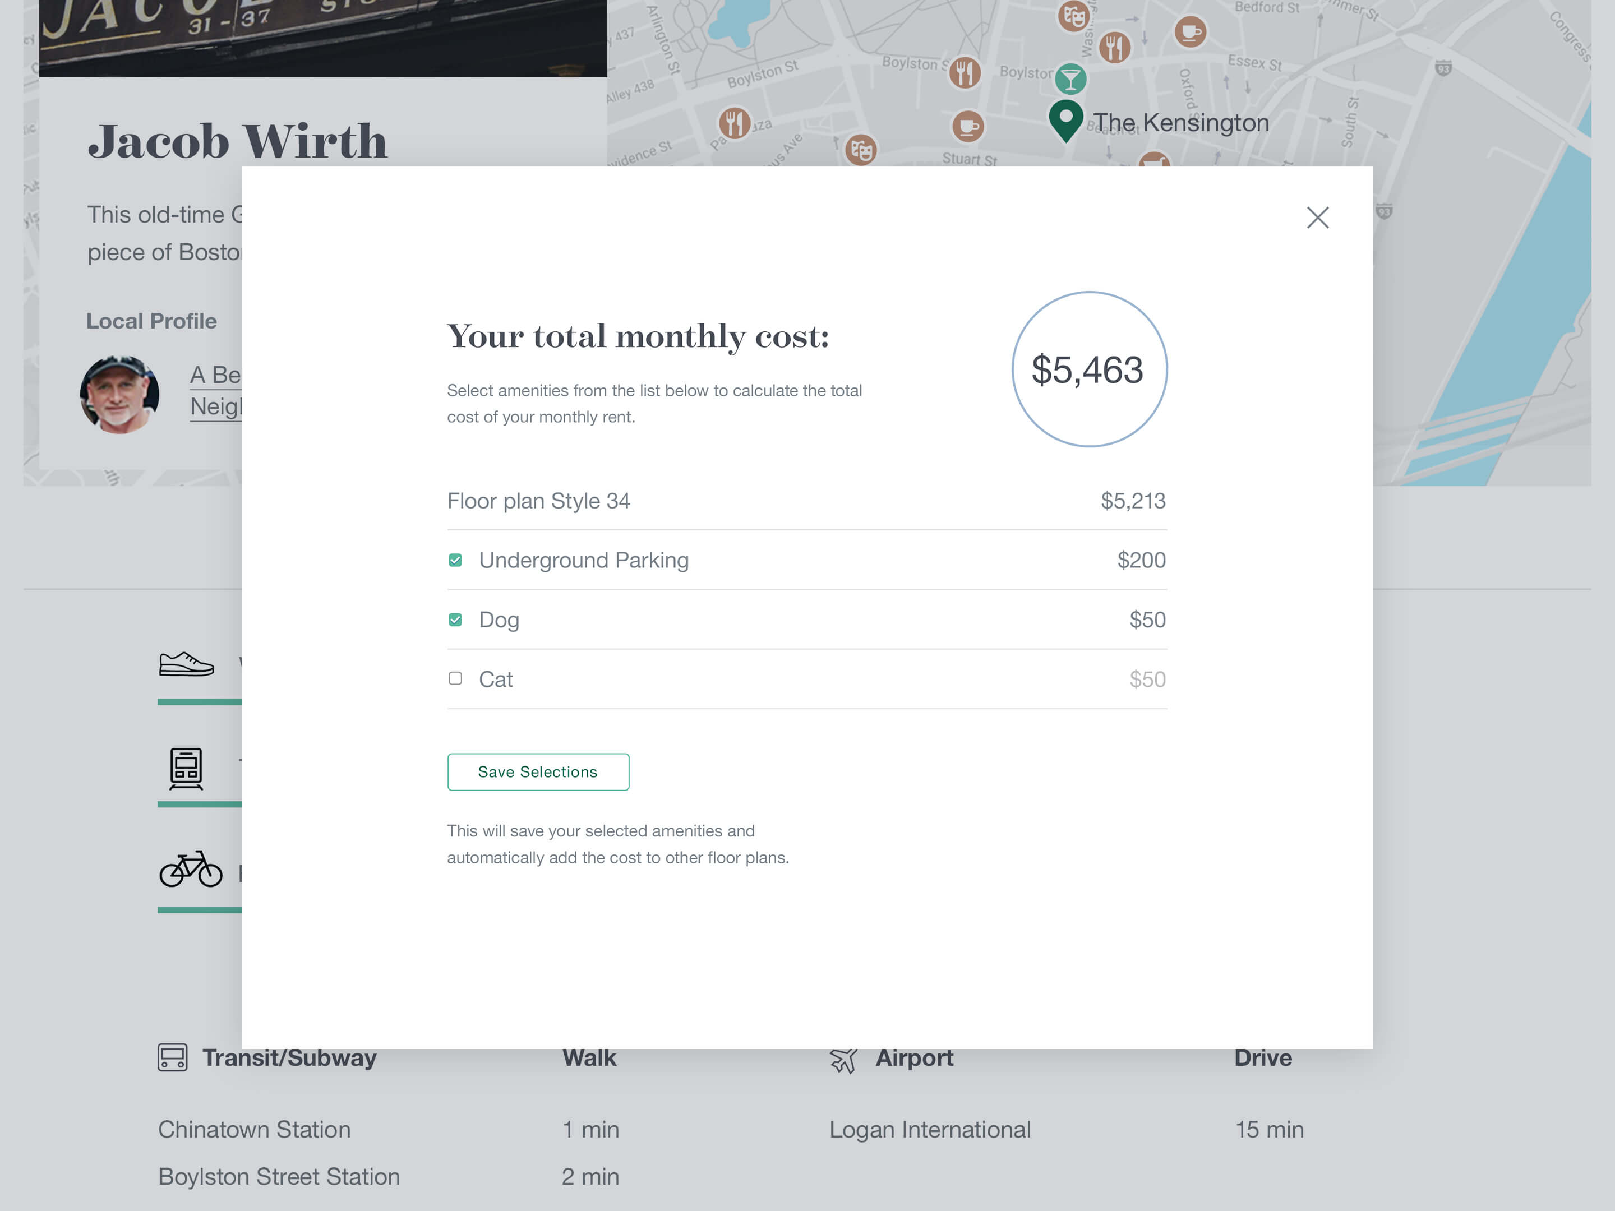The width and height of the screenshot is (1615, 1211).
Task: Uncheck the Dog amenity checkbox
Action: coord(455,620)
